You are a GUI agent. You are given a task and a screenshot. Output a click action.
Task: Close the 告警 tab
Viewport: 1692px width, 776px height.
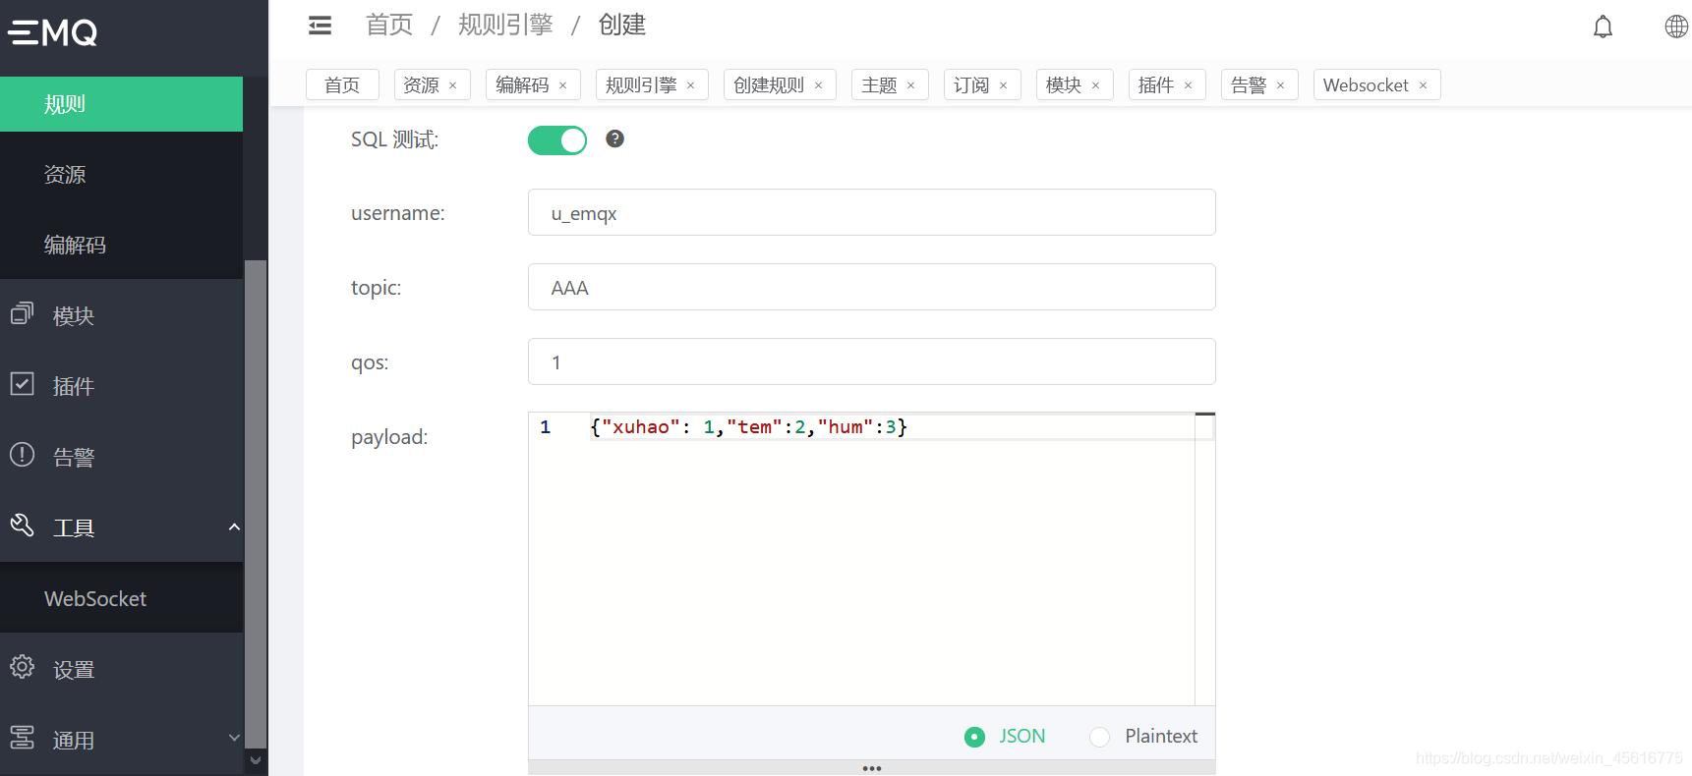(1281, 85)
